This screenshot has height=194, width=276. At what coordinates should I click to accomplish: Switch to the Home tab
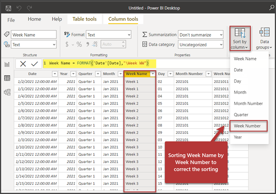point(34,19)
